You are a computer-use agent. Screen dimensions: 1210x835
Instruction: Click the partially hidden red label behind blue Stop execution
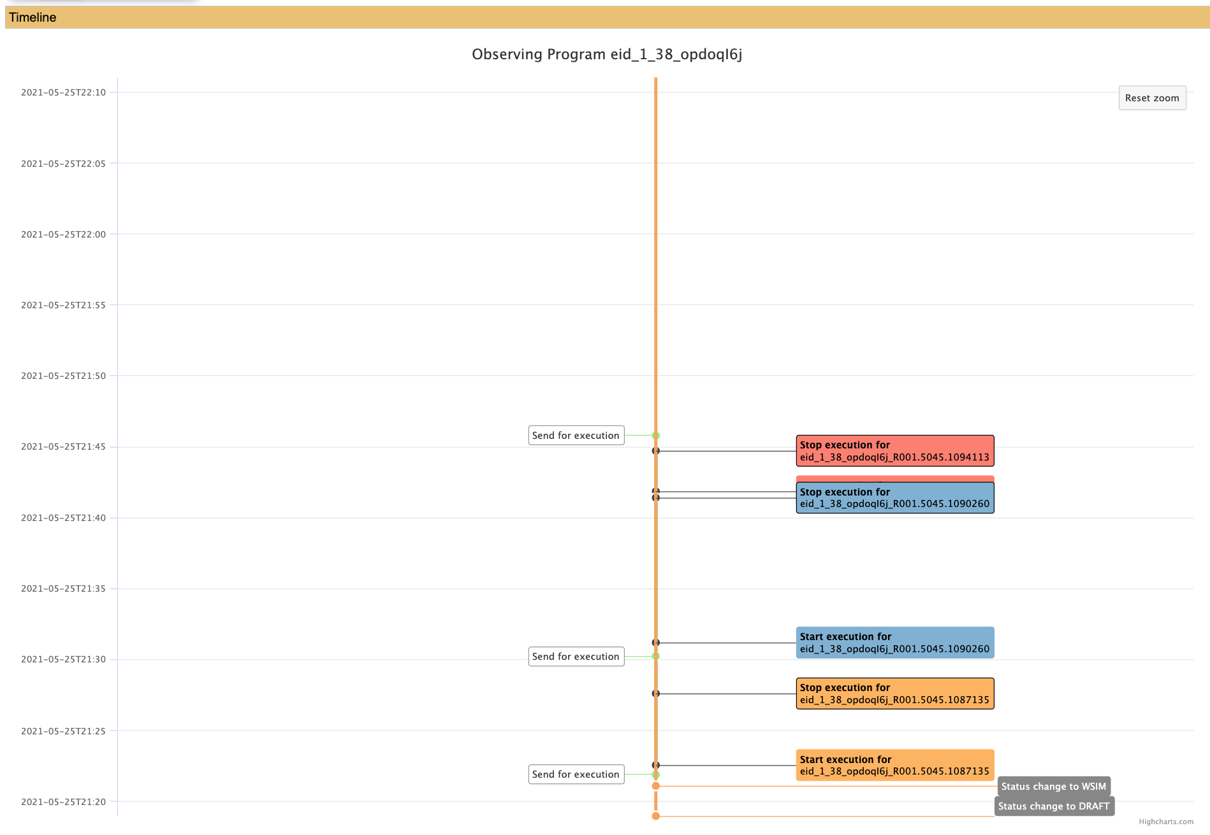tap(895, 478)
